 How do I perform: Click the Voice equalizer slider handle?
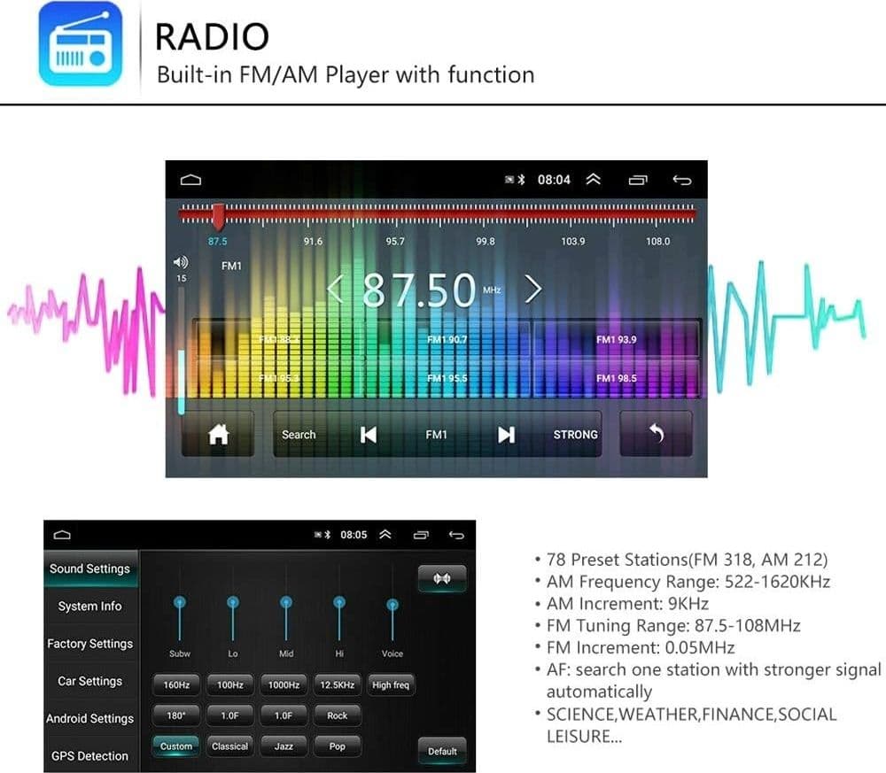(392, 606)
